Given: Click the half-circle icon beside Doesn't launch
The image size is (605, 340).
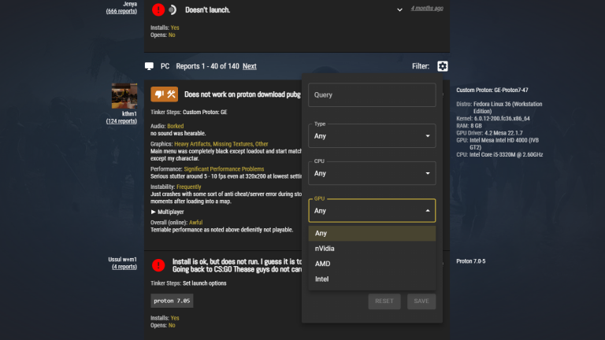Looking at the screenshot, I should coord(173,9).
